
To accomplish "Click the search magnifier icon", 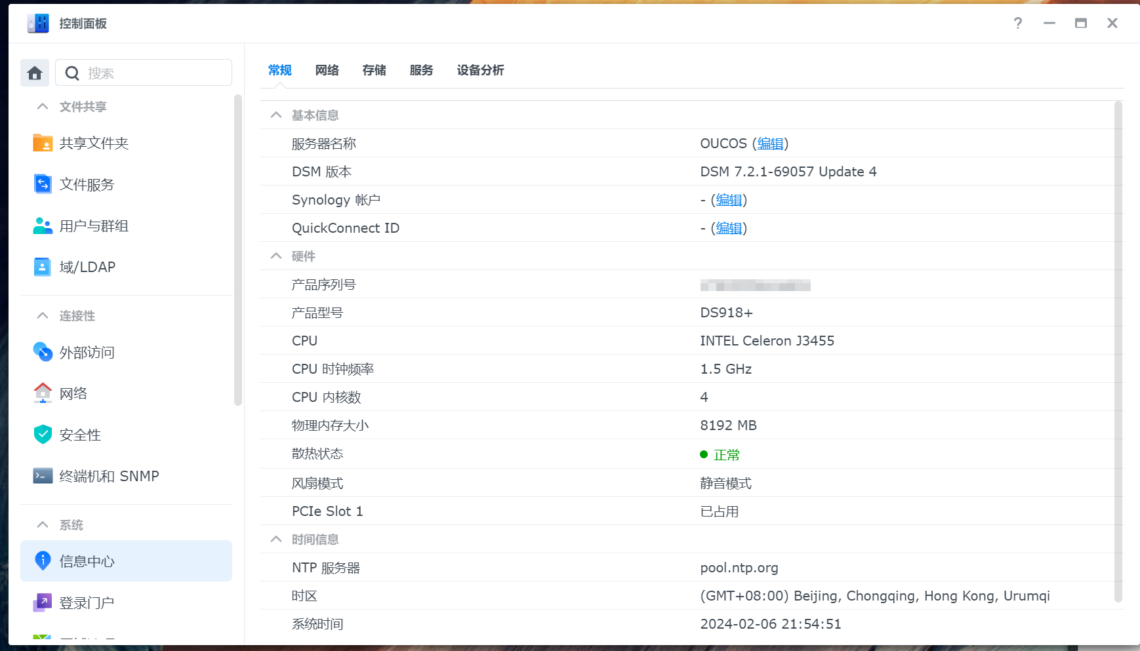I will click(72, 73).
